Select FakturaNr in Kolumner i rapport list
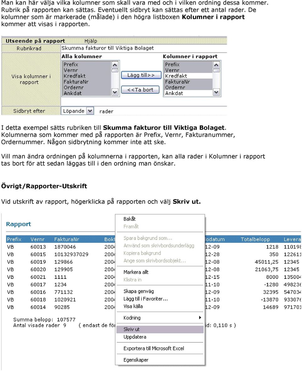The height and width of the screenshot is (371, 302). coord(188,82)
